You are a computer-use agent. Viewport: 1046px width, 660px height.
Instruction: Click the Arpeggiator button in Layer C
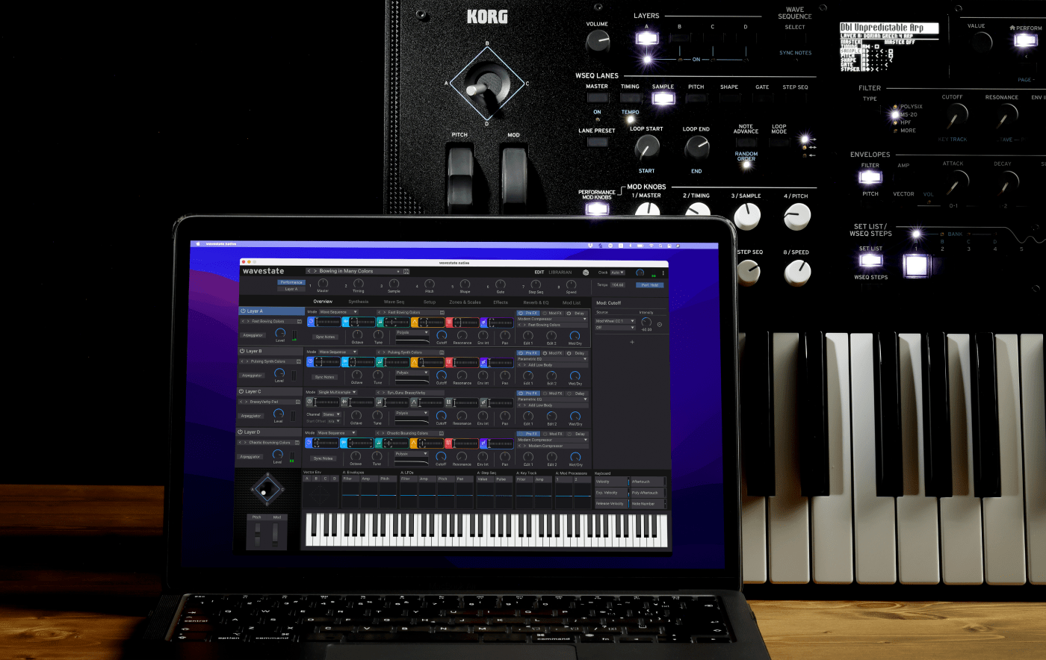pyautogui.click(x=251, y=416)
